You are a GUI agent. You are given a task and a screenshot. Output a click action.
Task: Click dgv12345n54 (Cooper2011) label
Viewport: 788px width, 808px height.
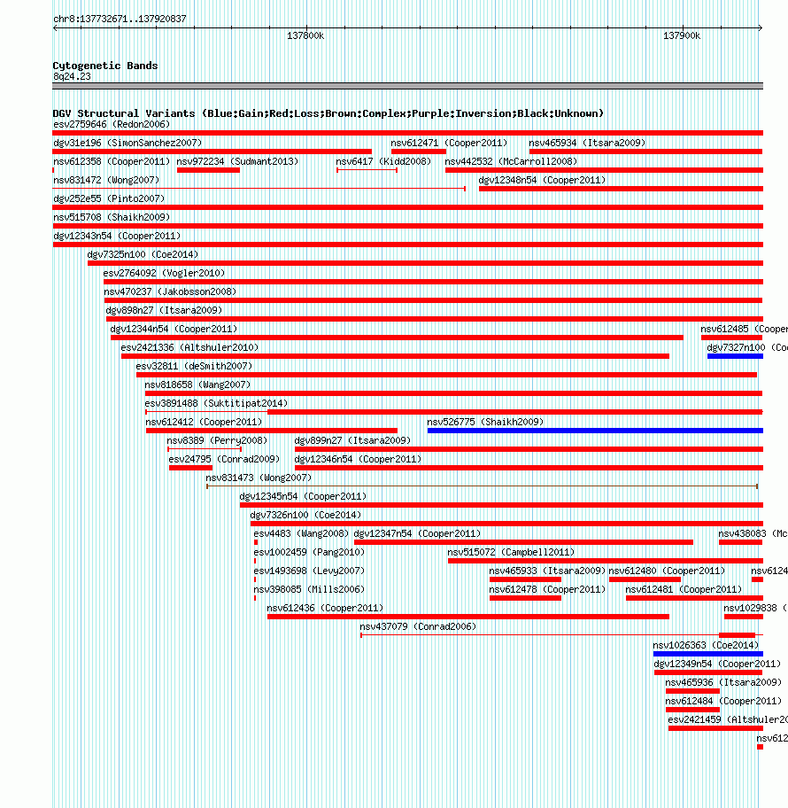click(x=303, y=495)
